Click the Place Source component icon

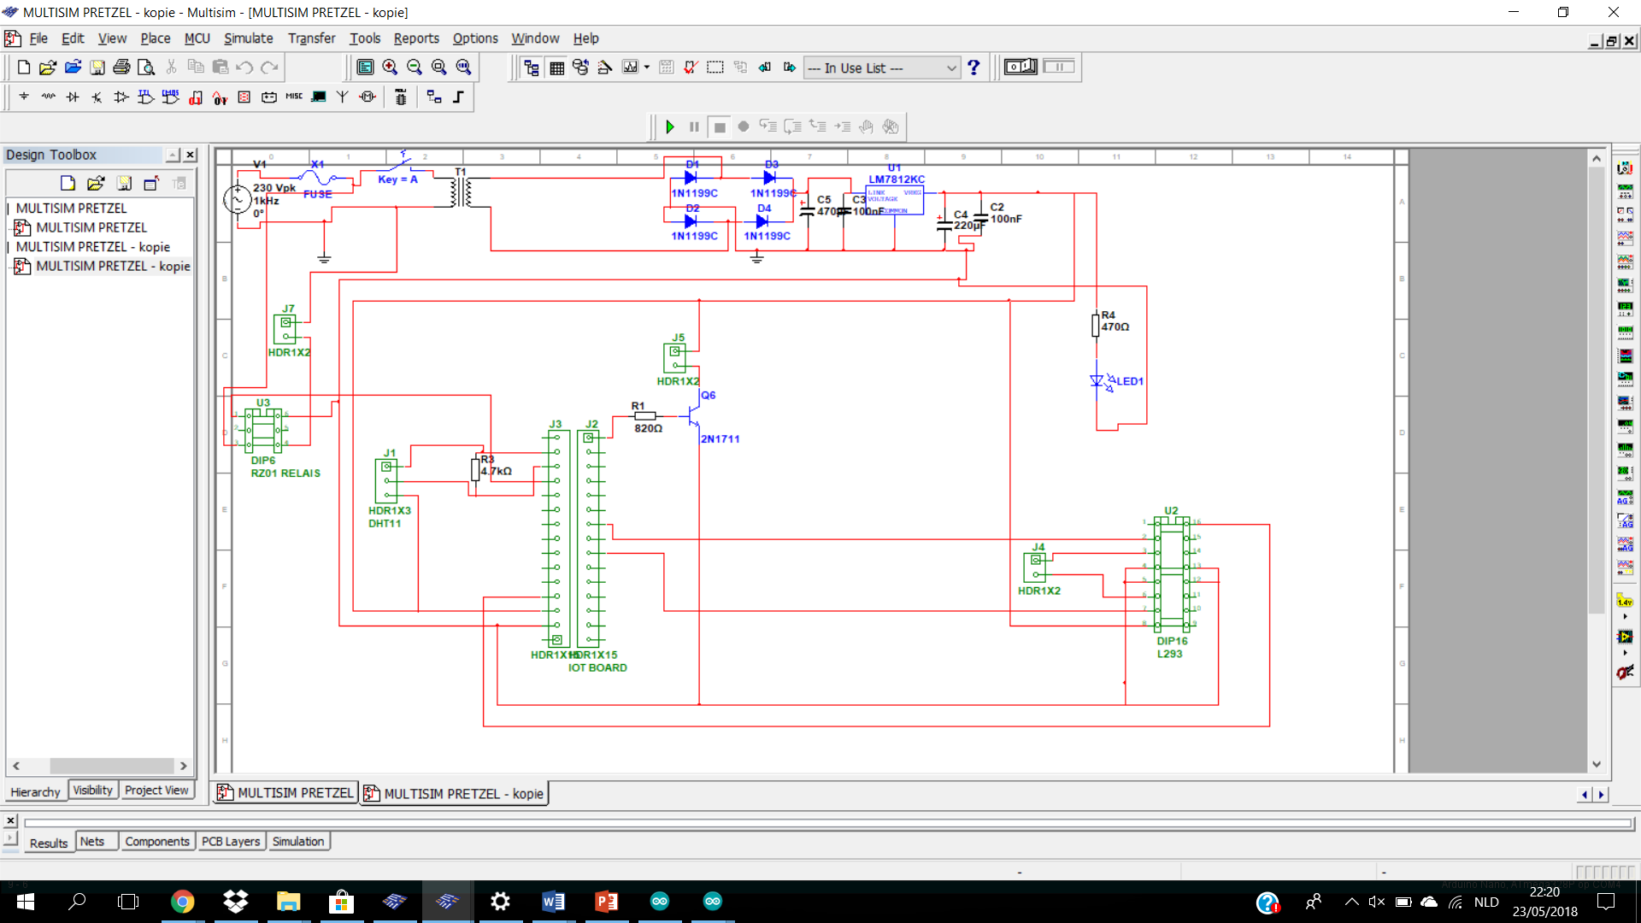click(24, 97)
